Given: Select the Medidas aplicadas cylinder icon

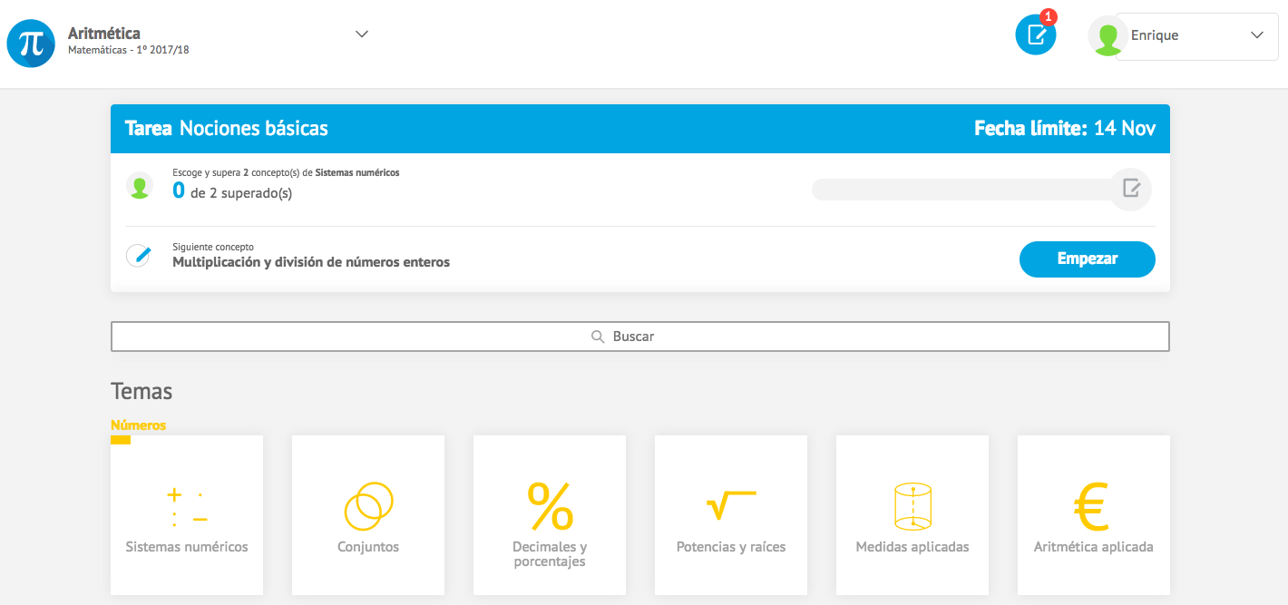Looking at the screenshot, I should point(912,506).
